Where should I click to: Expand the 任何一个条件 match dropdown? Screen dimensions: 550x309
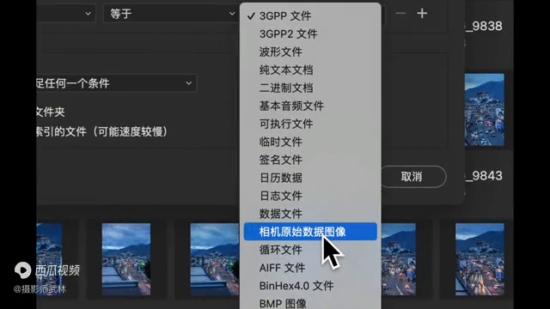click(116, 83)
